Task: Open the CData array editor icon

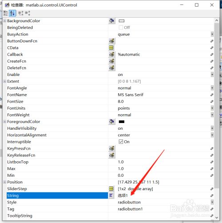Action: pyautogui.click(x=111, y=48)
